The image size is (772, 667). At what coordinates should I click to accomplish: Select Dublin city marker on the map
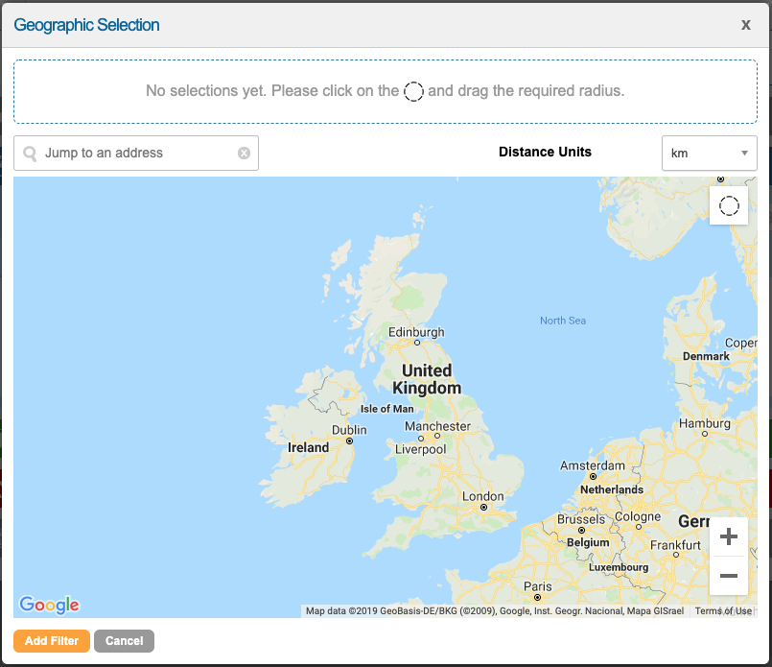click(x=349, y=441)
